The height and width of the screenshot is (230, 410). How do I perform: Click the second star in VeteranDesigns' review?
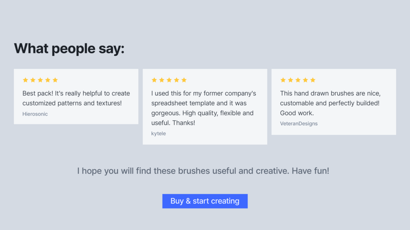pyautogui.click(x=290, y=80)
